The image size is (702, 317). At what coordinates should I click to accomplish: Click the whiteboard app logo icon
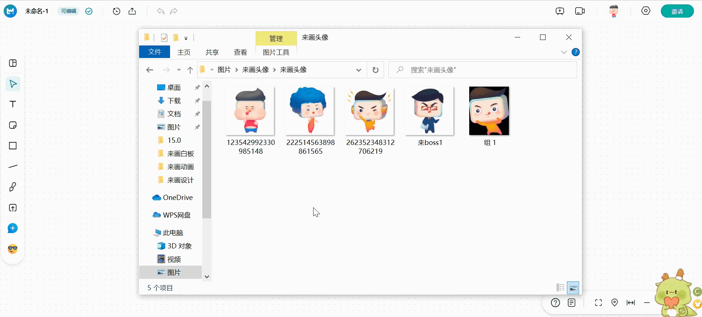[10, 11]
